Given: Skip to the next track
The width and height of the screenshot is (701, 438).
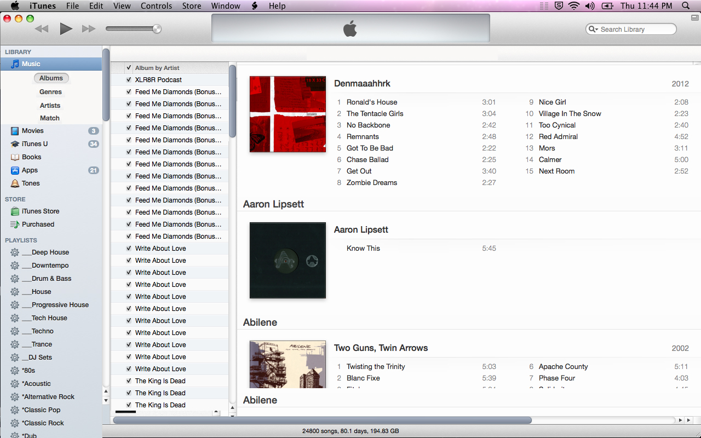Looking at the screenshot, I should click(89, 28).
